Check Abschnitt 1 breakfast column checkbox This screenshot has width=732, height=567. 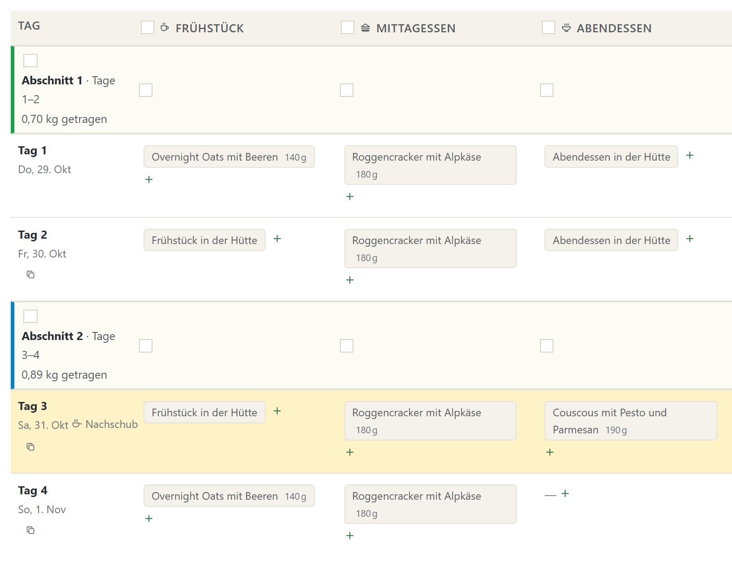click(x=146, y=90)
